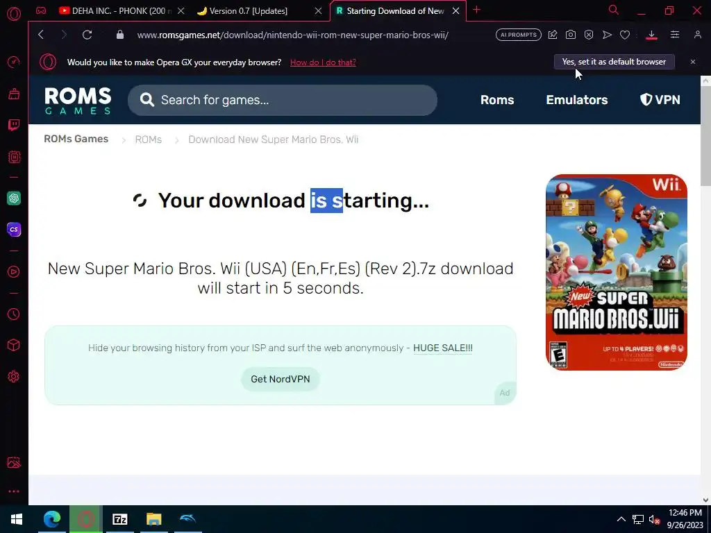
Task: Click the ROMS GAMES logo
Action: [x=78, y=101]
